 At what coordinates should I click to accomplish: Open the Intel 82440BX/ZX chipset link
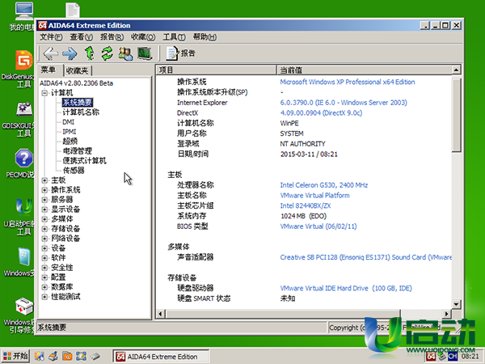pos(306,205)
